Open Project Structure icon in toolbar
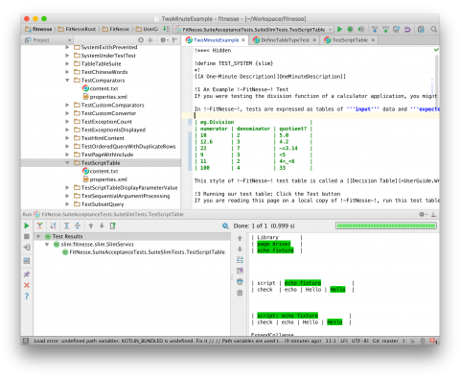The height and width of the screenshot is (380, 460). pyautogui.click(x=421, y=29)
